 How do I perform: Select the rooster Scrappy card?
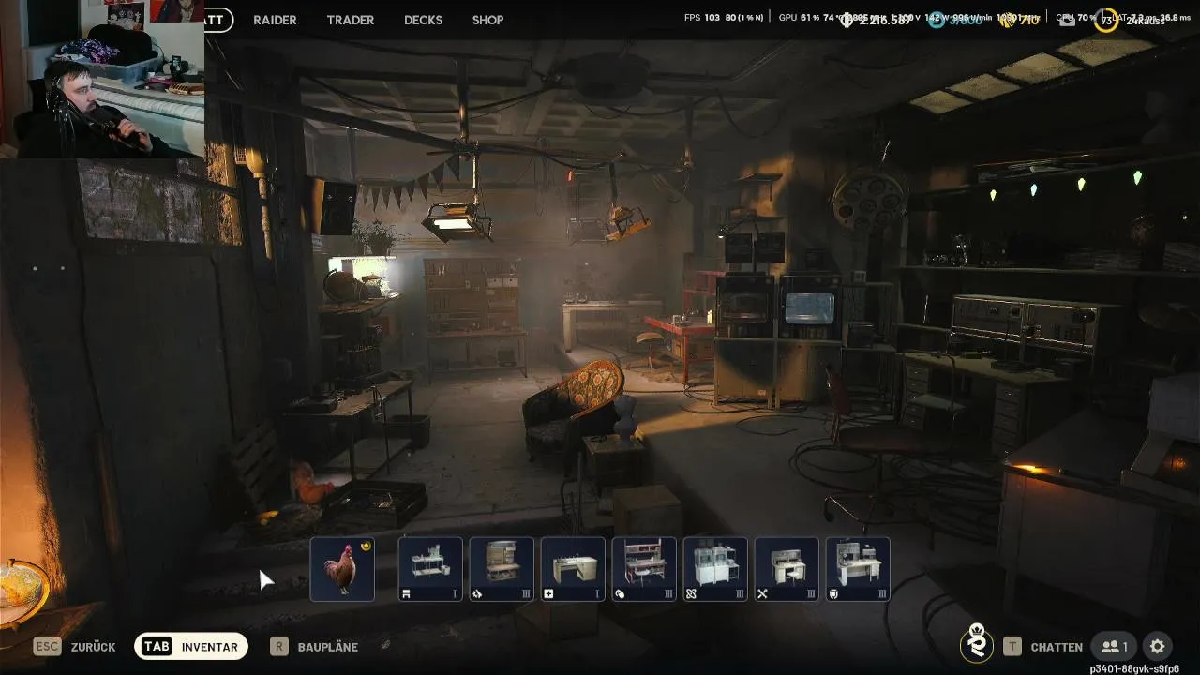(342, 569)
